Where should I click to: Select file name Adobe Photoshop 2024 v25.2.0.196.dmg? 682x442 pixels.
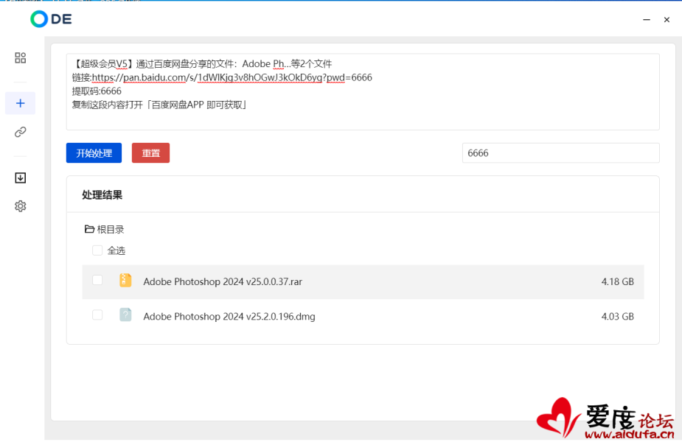[229, 316]
